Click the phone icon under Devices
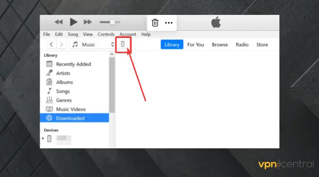319x177 pixels. pos(49,139)
